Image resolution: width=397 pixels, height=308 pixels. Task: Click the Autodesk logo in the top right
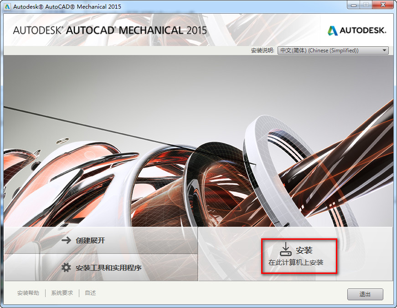coord(357,31)
